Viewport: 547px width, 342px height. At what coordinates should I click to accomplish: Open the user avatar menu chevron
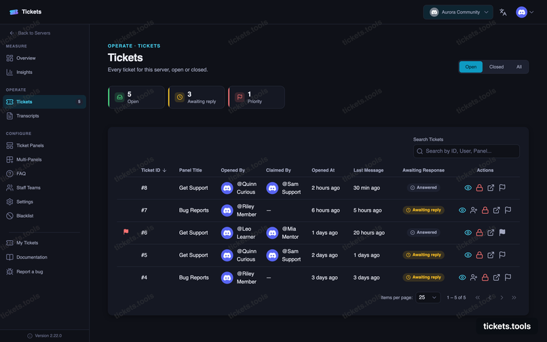pos(531,12)
